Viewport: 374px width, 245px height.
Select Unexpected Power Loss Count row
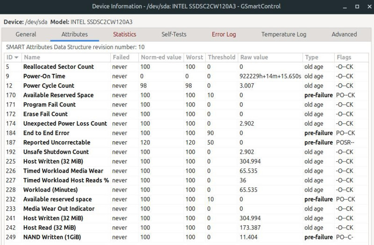tap(187, 123)
